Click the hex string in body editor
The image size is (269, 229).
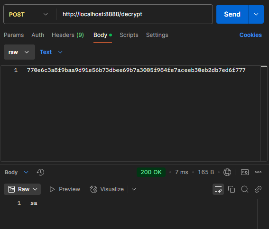click(136, 70)
